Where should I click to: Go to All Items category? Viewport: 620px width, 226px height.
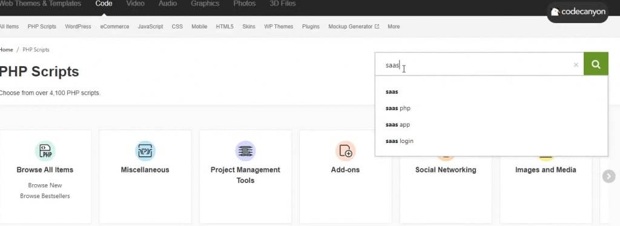[x=9, y=27]
